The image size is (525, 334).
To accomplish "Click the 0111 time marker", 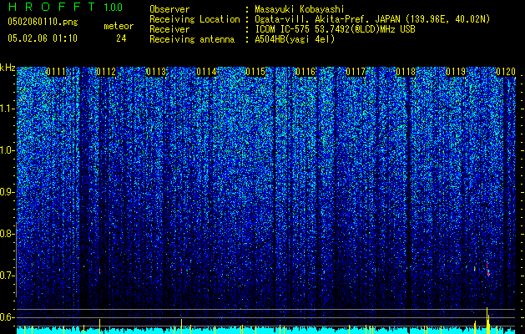I will 56,72.
